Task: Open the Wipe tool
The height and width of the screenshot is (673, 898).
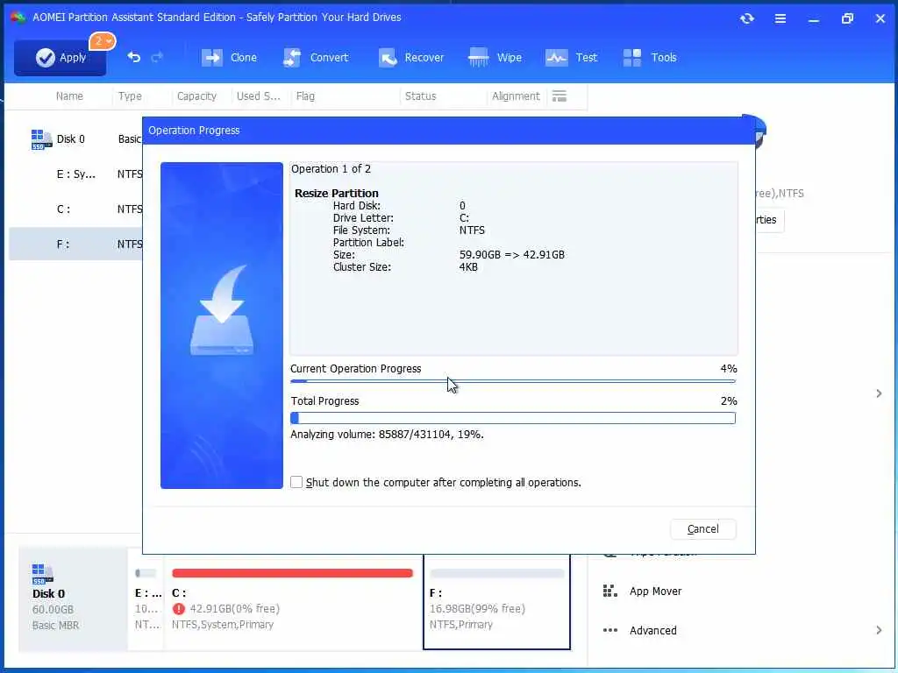Action: coord(495,57)
